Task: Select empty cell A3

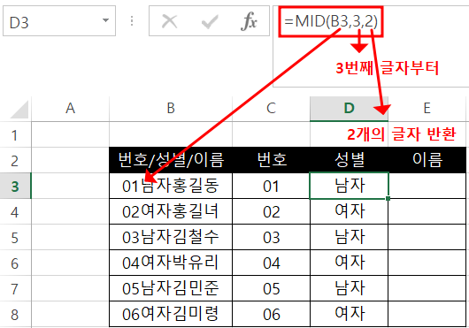Action: (x=70, y=186)
